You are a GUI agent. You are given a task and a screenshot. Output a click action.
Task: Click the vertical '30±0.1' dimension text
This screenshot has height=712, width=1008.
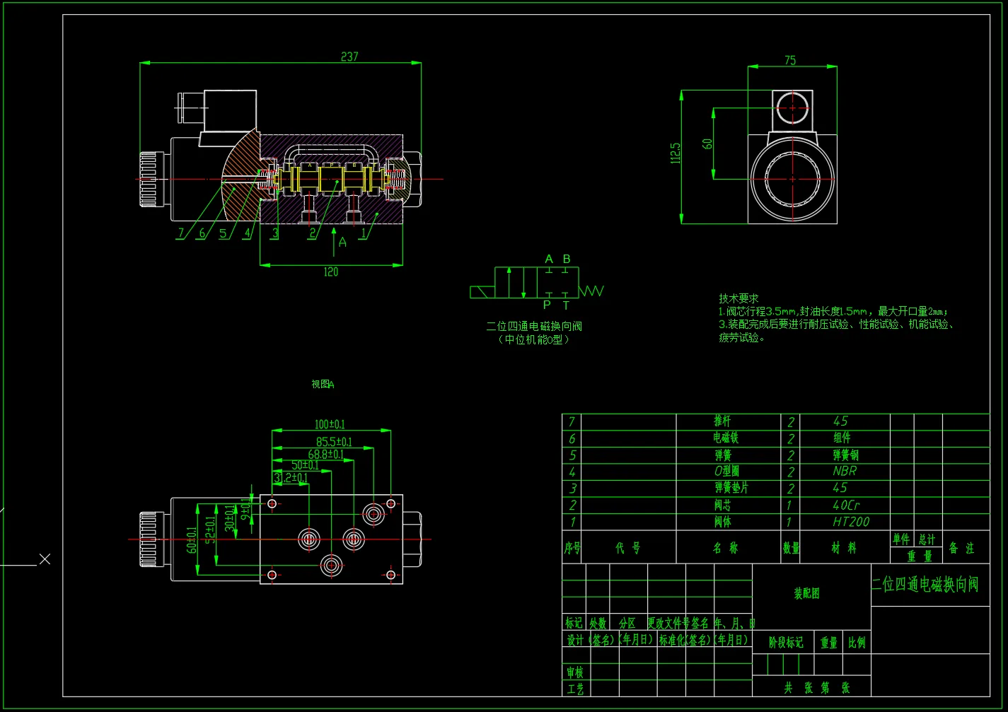tap(229, 518)
